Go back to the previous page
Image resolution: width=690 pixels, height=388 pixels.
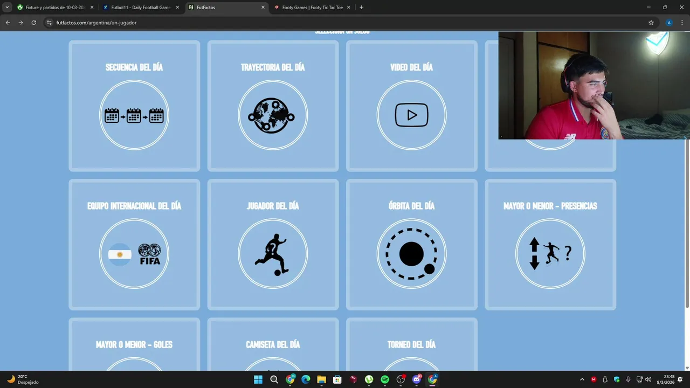(x=8, y=23)
